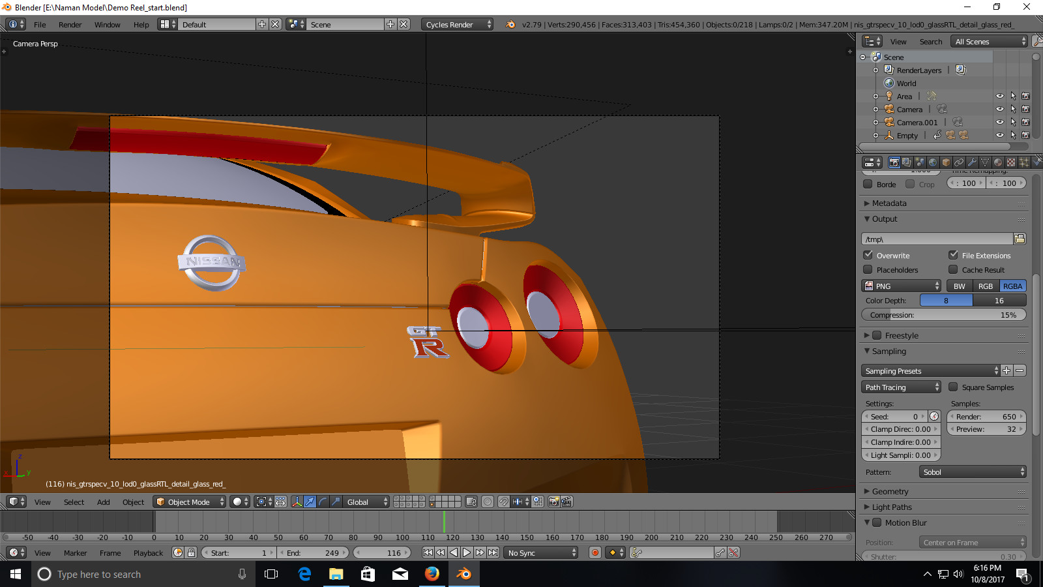The image size is (1043, 587).
Task: Open the Help menu
Action: [141, 24]
